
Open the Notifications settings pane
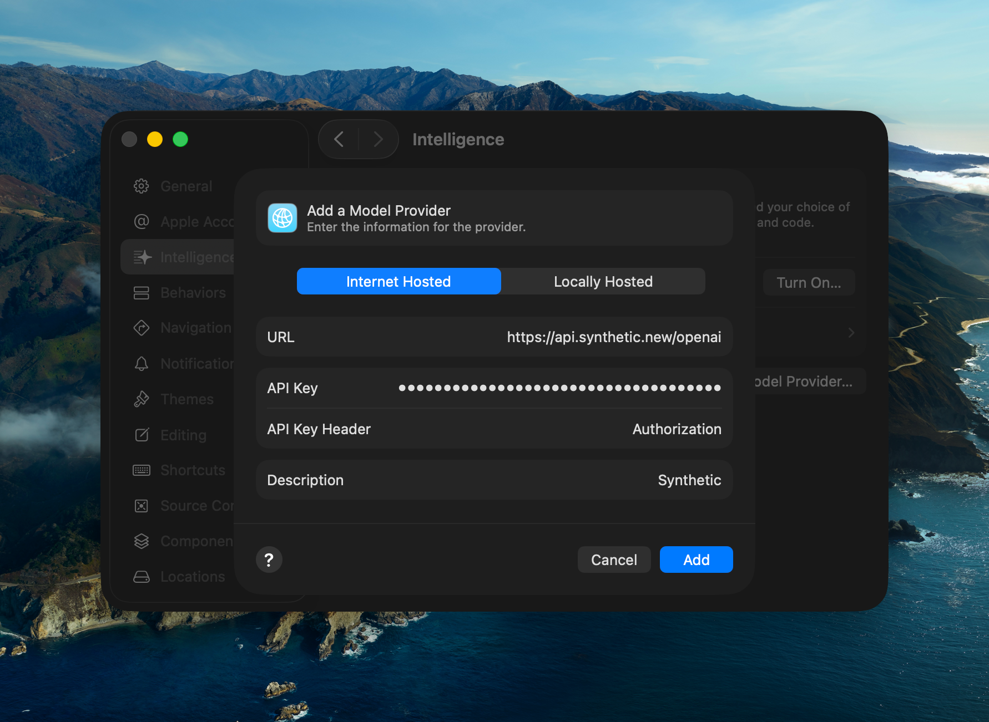(x=141, y=363)
